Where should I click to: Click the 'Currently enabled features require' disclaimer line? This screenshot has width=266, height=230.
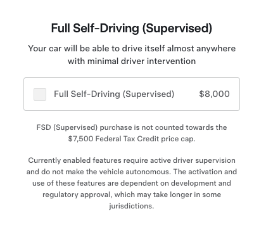click(132, 160)
